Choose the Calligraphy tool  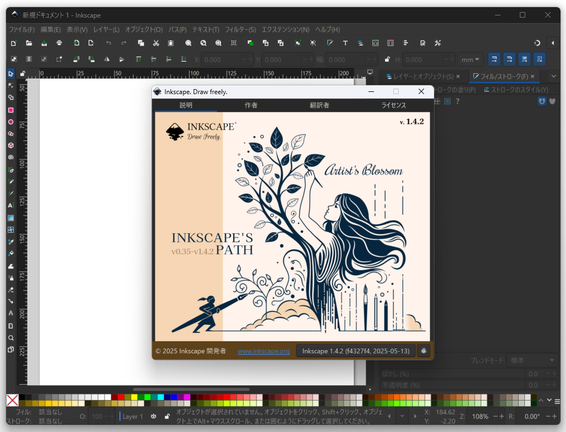click(x=10, y=194)
